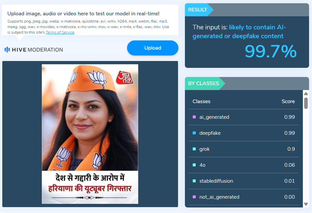Open the Terms of Service link

pos(60,32)
